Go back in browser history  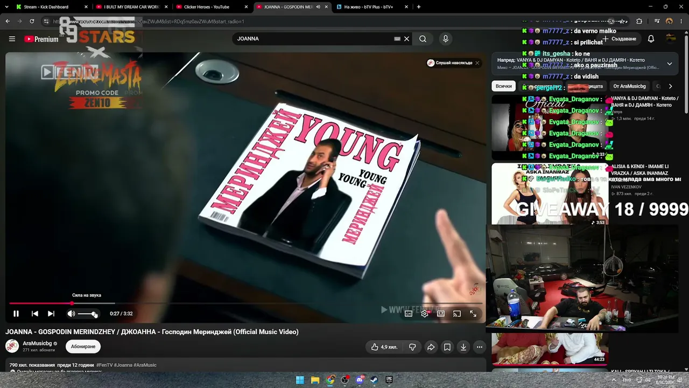(x=8, y=22)
